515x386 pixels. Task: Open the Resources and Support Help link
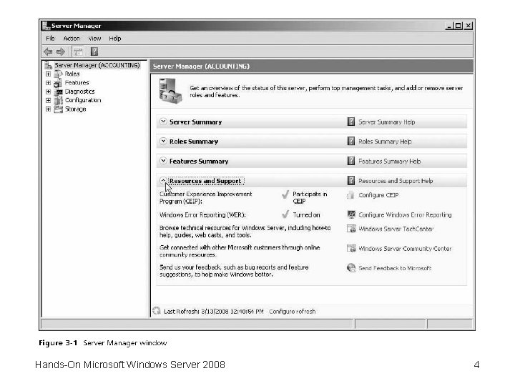point(396,181)
